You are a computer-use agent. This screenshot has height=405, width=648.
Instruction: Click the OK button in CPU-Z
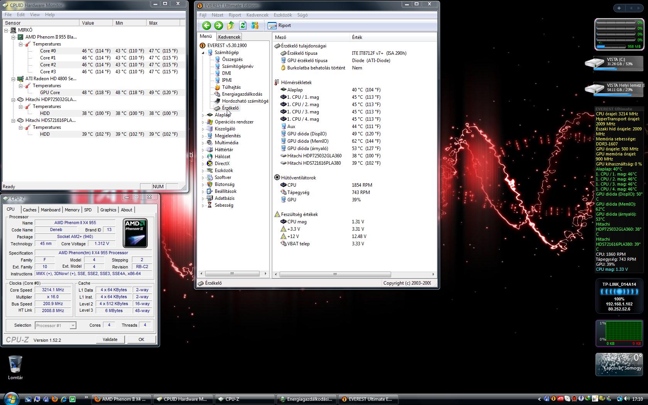click(141, 339)
